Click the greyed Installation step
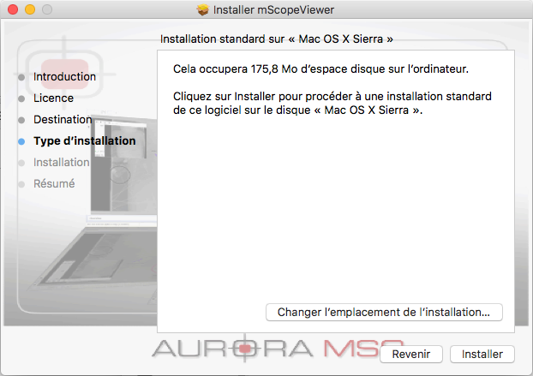 pyautogui.click(x=61, y=163)
